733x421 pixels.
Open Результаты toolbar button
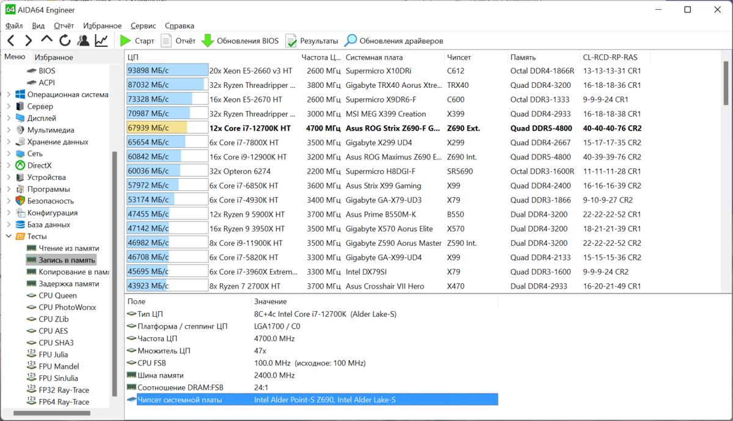(312, 41)
